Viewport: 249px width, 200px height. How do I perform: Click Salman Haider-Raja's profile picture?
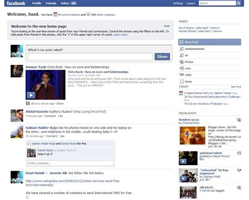[x=17, y=132]
